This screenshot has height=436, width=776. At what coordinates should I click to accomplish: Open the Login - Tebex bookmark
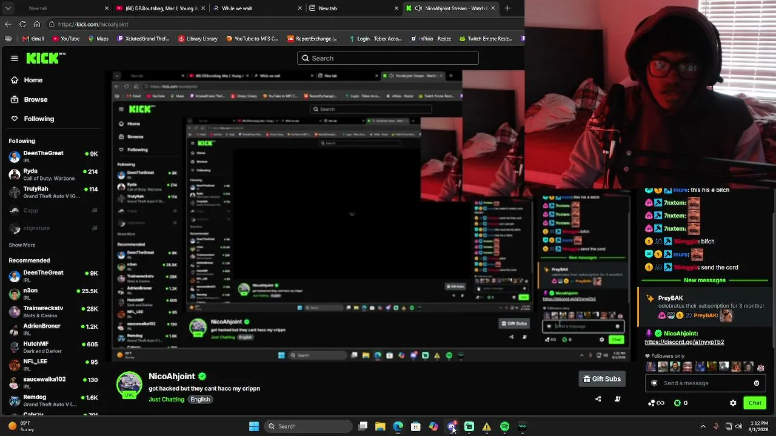click(x=375, y=39)
